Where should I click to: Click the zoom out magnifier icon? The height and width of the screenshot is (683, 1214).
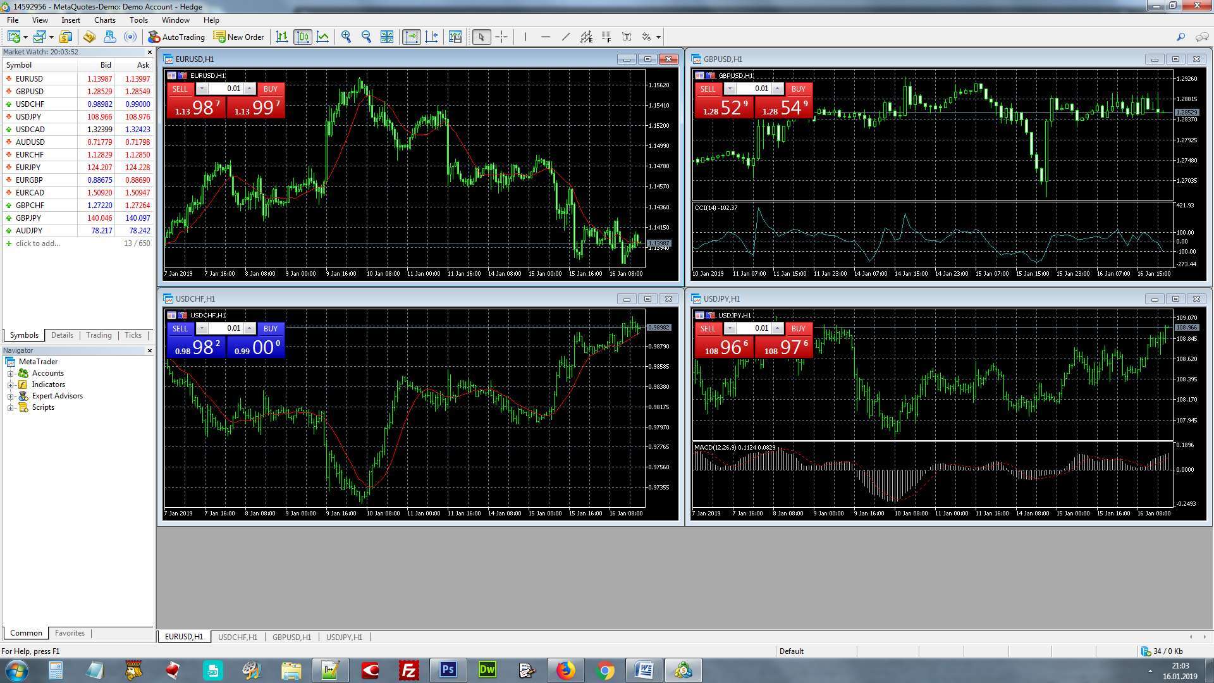(366, 37)
